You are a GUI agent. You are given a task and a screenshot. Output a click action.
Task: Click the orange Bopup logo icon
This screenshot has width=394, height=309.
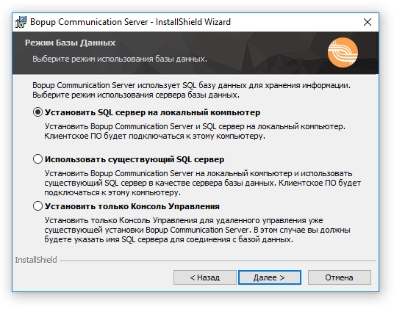[x=343, y=52]
